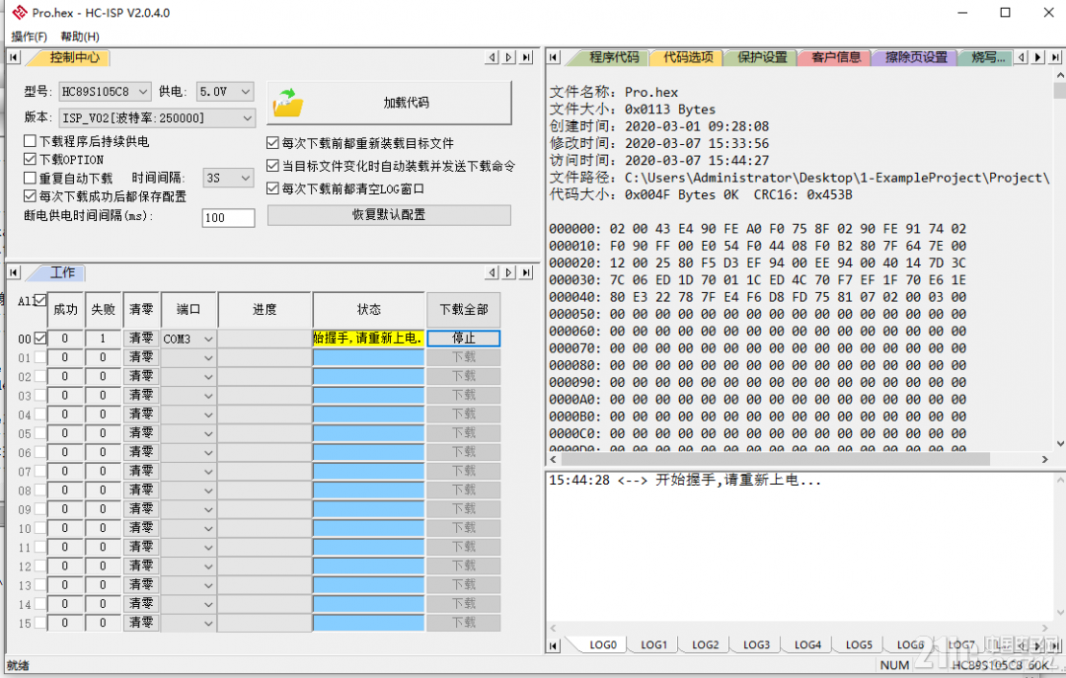Click hex view horizontal scroll left arrow

pos(554,460)
